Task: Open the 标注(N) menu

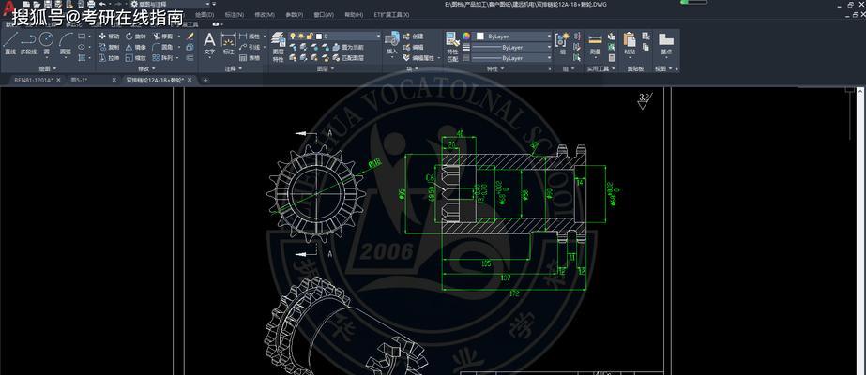Action: (235, 15)
